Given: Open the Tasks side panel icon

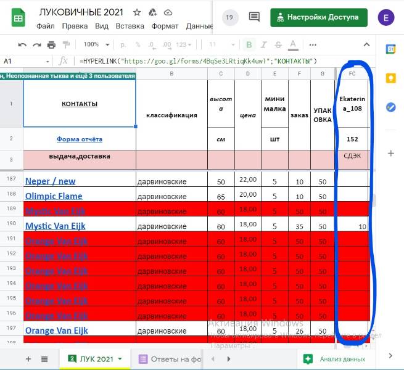Looking at the screenshot, I should 390,107.
